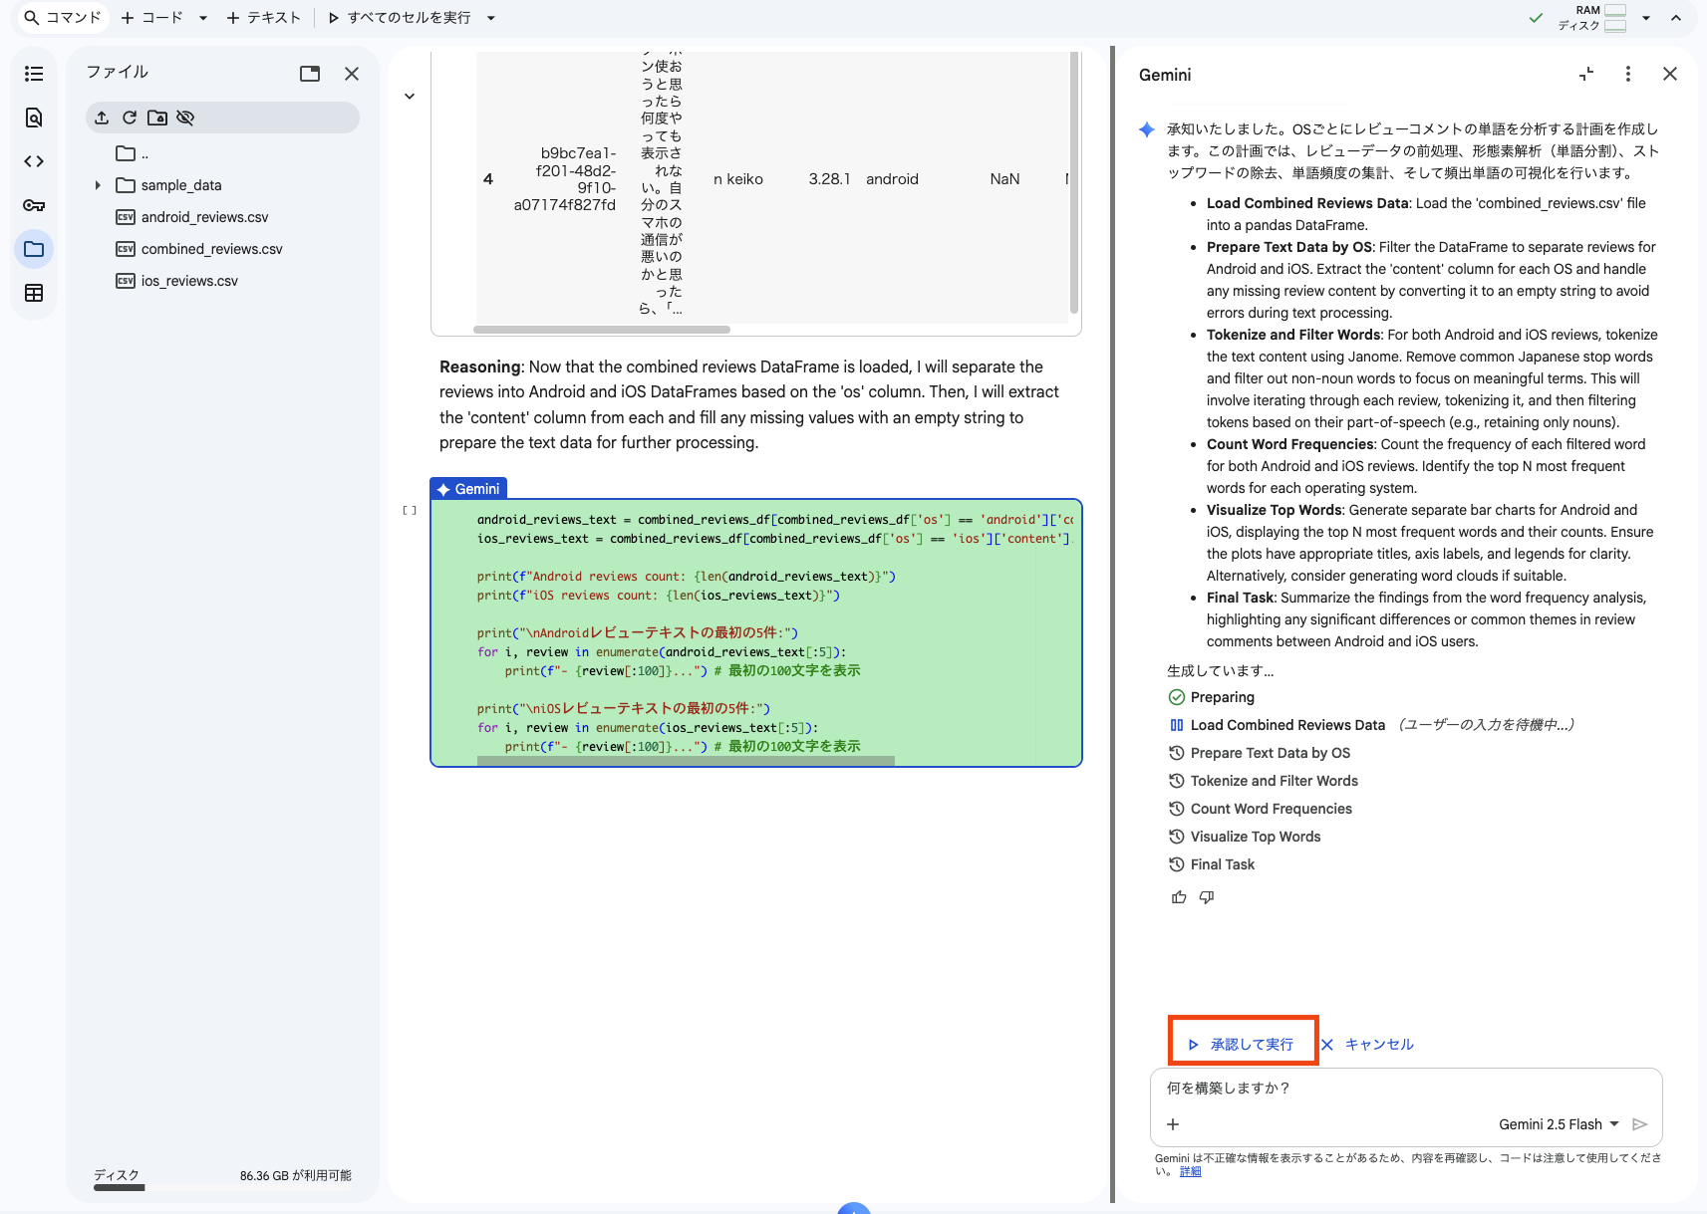Give thumbs up to Gemini response
This screenshot has width=1707, height=1214.
(1179, 897)
